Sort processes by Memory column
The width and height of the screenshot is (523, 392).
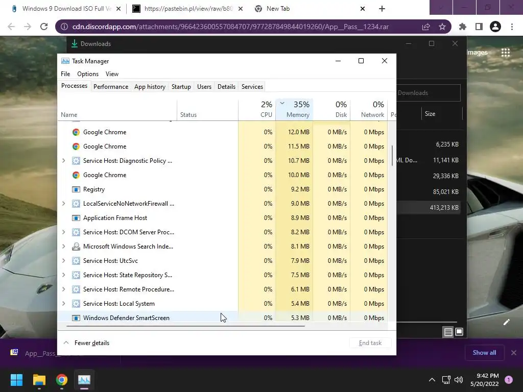pyautogui.click(x=294, y=109)
